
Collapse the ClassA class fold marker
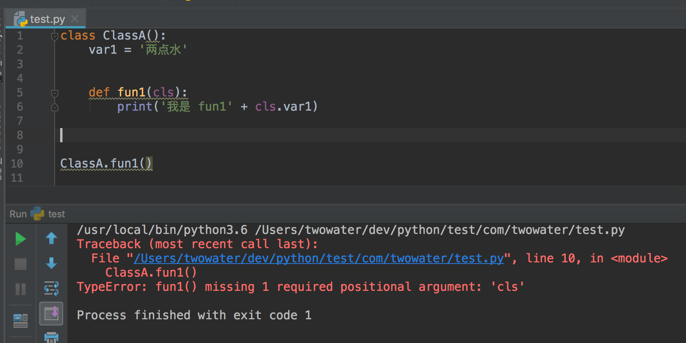click(x=55, y=36)
